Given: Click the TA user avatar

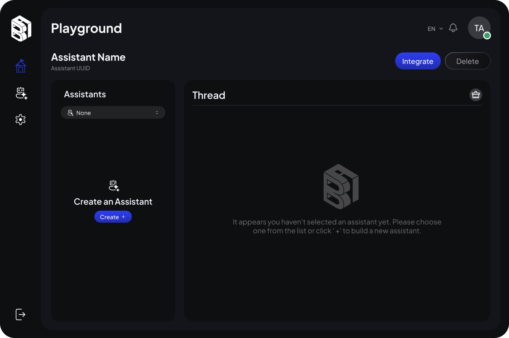Looking at the screenshot, I should (479, 28).
